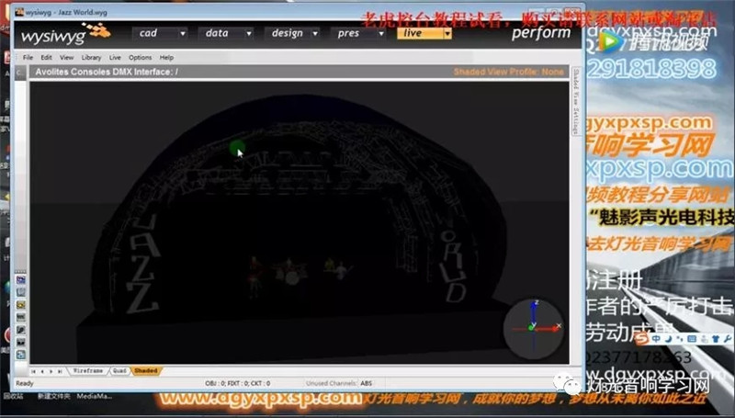Viewport: 735px width, 418px height.
Task: Switch to the data mode button
Action: (x=220, y=33)
